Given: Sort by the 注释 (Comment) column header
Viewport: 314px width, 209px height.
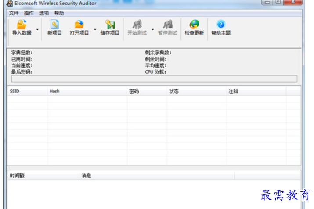Looking at the screenshot, I should (256, 91).
